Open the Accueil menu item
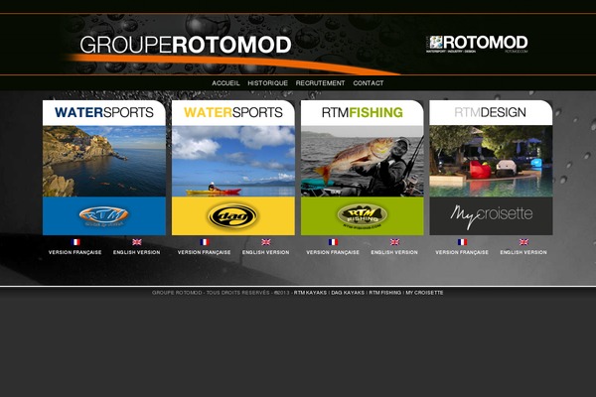Viewport: 596px width, 397px height. point(225,83)
